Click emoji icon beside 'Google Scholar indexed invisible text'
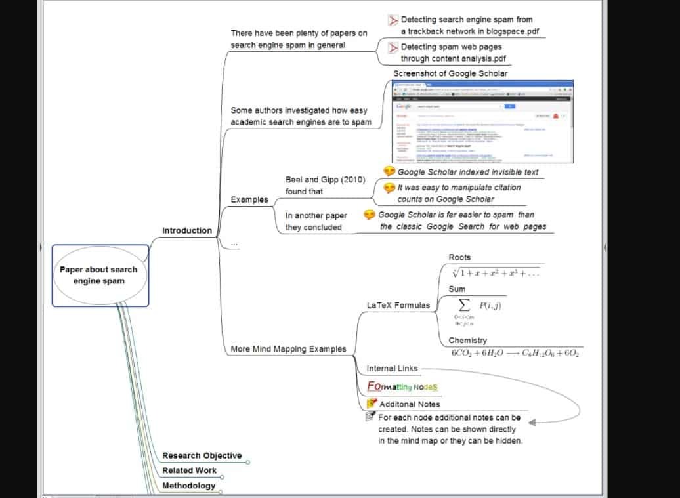This screenshot has height=498, width=680. [389, 172]
